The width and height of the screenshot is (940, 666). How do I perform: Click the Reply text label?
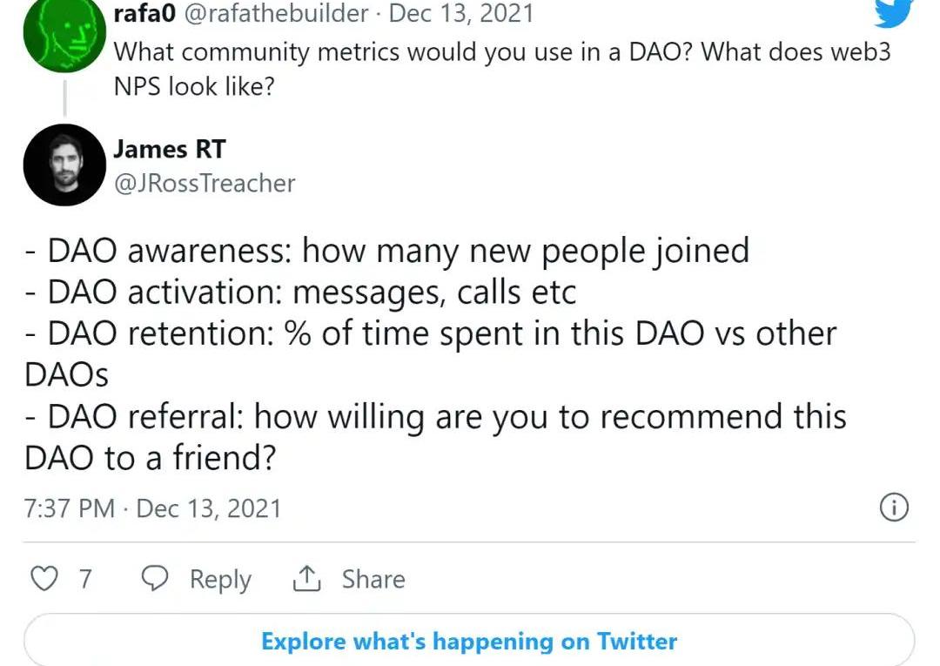coord(220,579)
